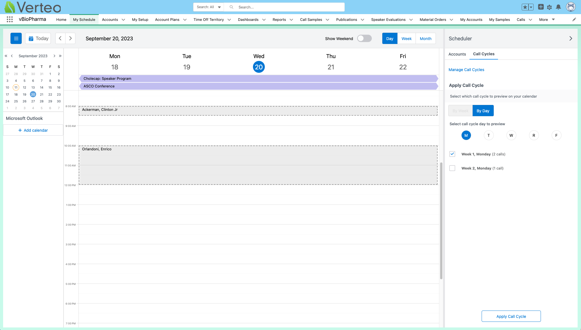
Task: Uncheck Week 1, Monday checkbox
Action: pos(452,154)
